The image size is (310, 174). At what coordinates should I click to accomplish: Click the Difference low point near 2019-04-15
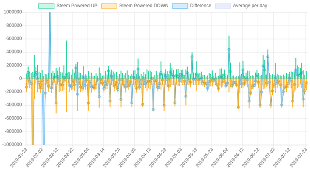pyautogui.click(x=153, y=109)
